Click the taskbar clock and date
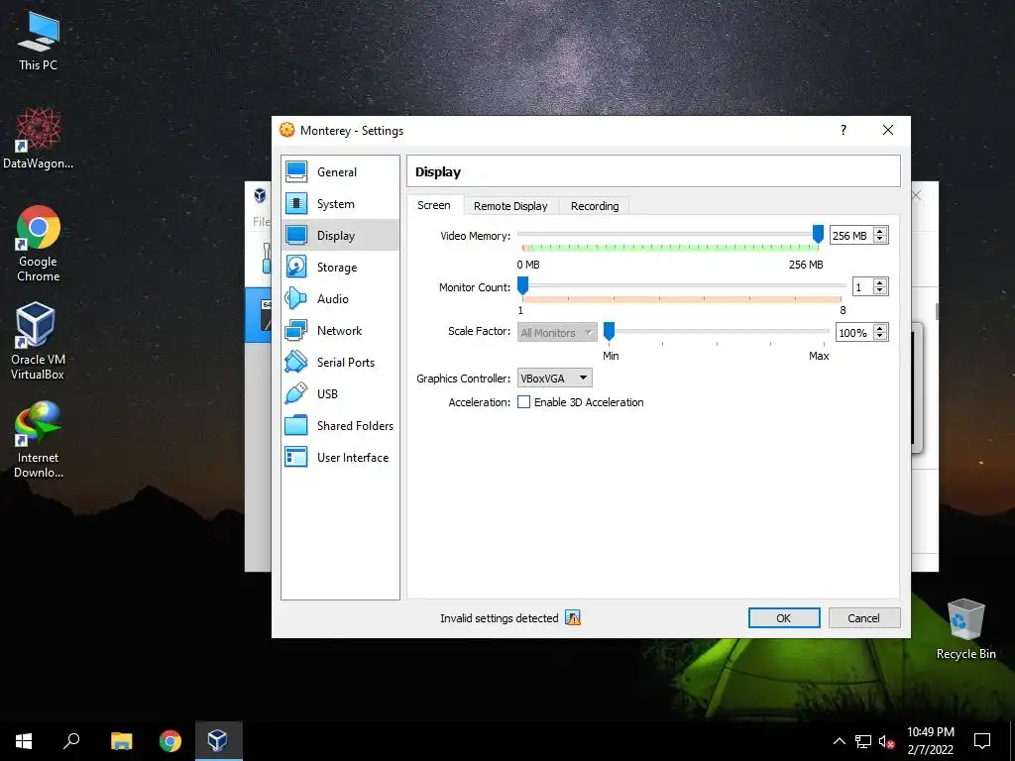This screenshot has height=761, width=1015. coord(930,741)
